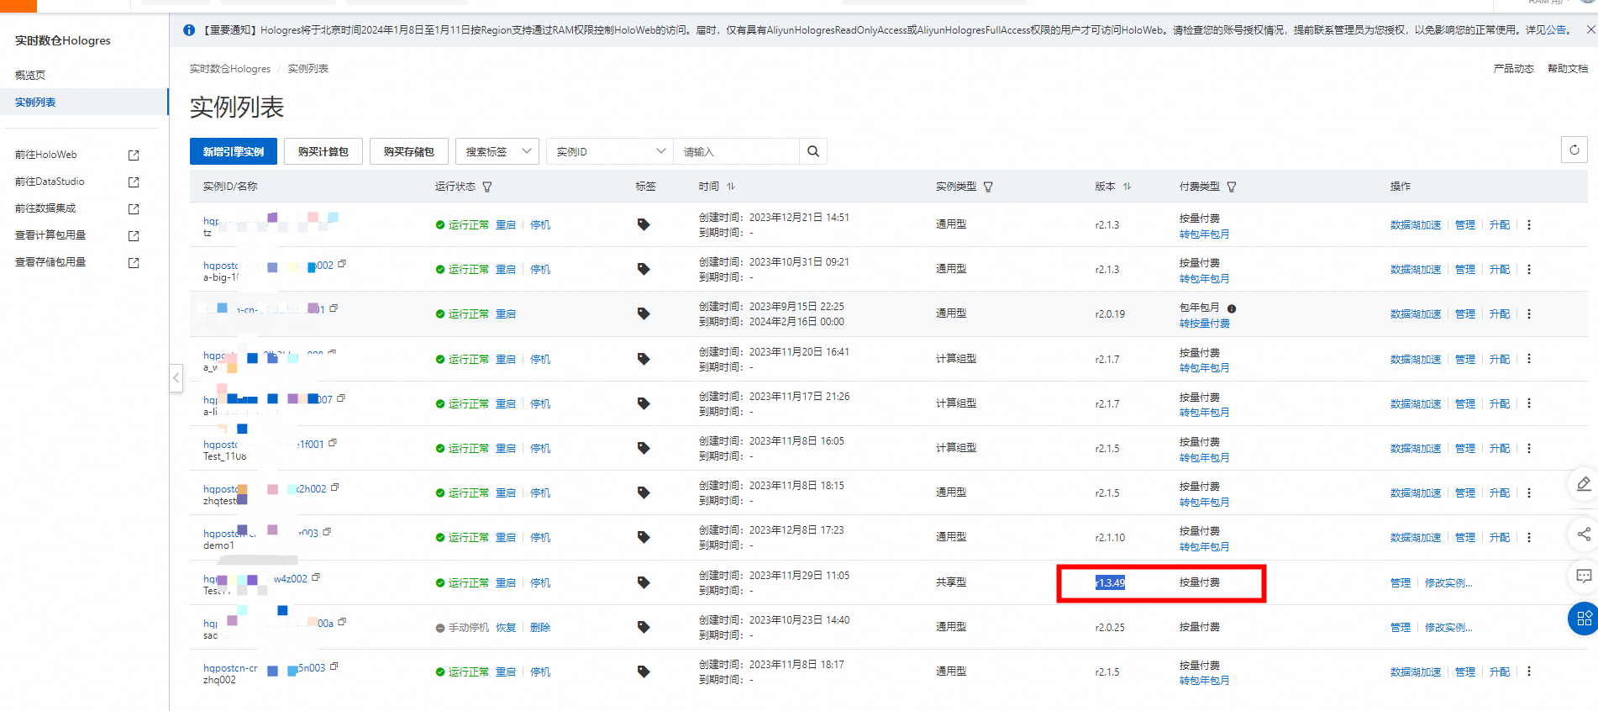Viewport: 1598px width, 711px height.
Task: Click 停机 for r2.1.10 instance
Action: pos(540,537)
